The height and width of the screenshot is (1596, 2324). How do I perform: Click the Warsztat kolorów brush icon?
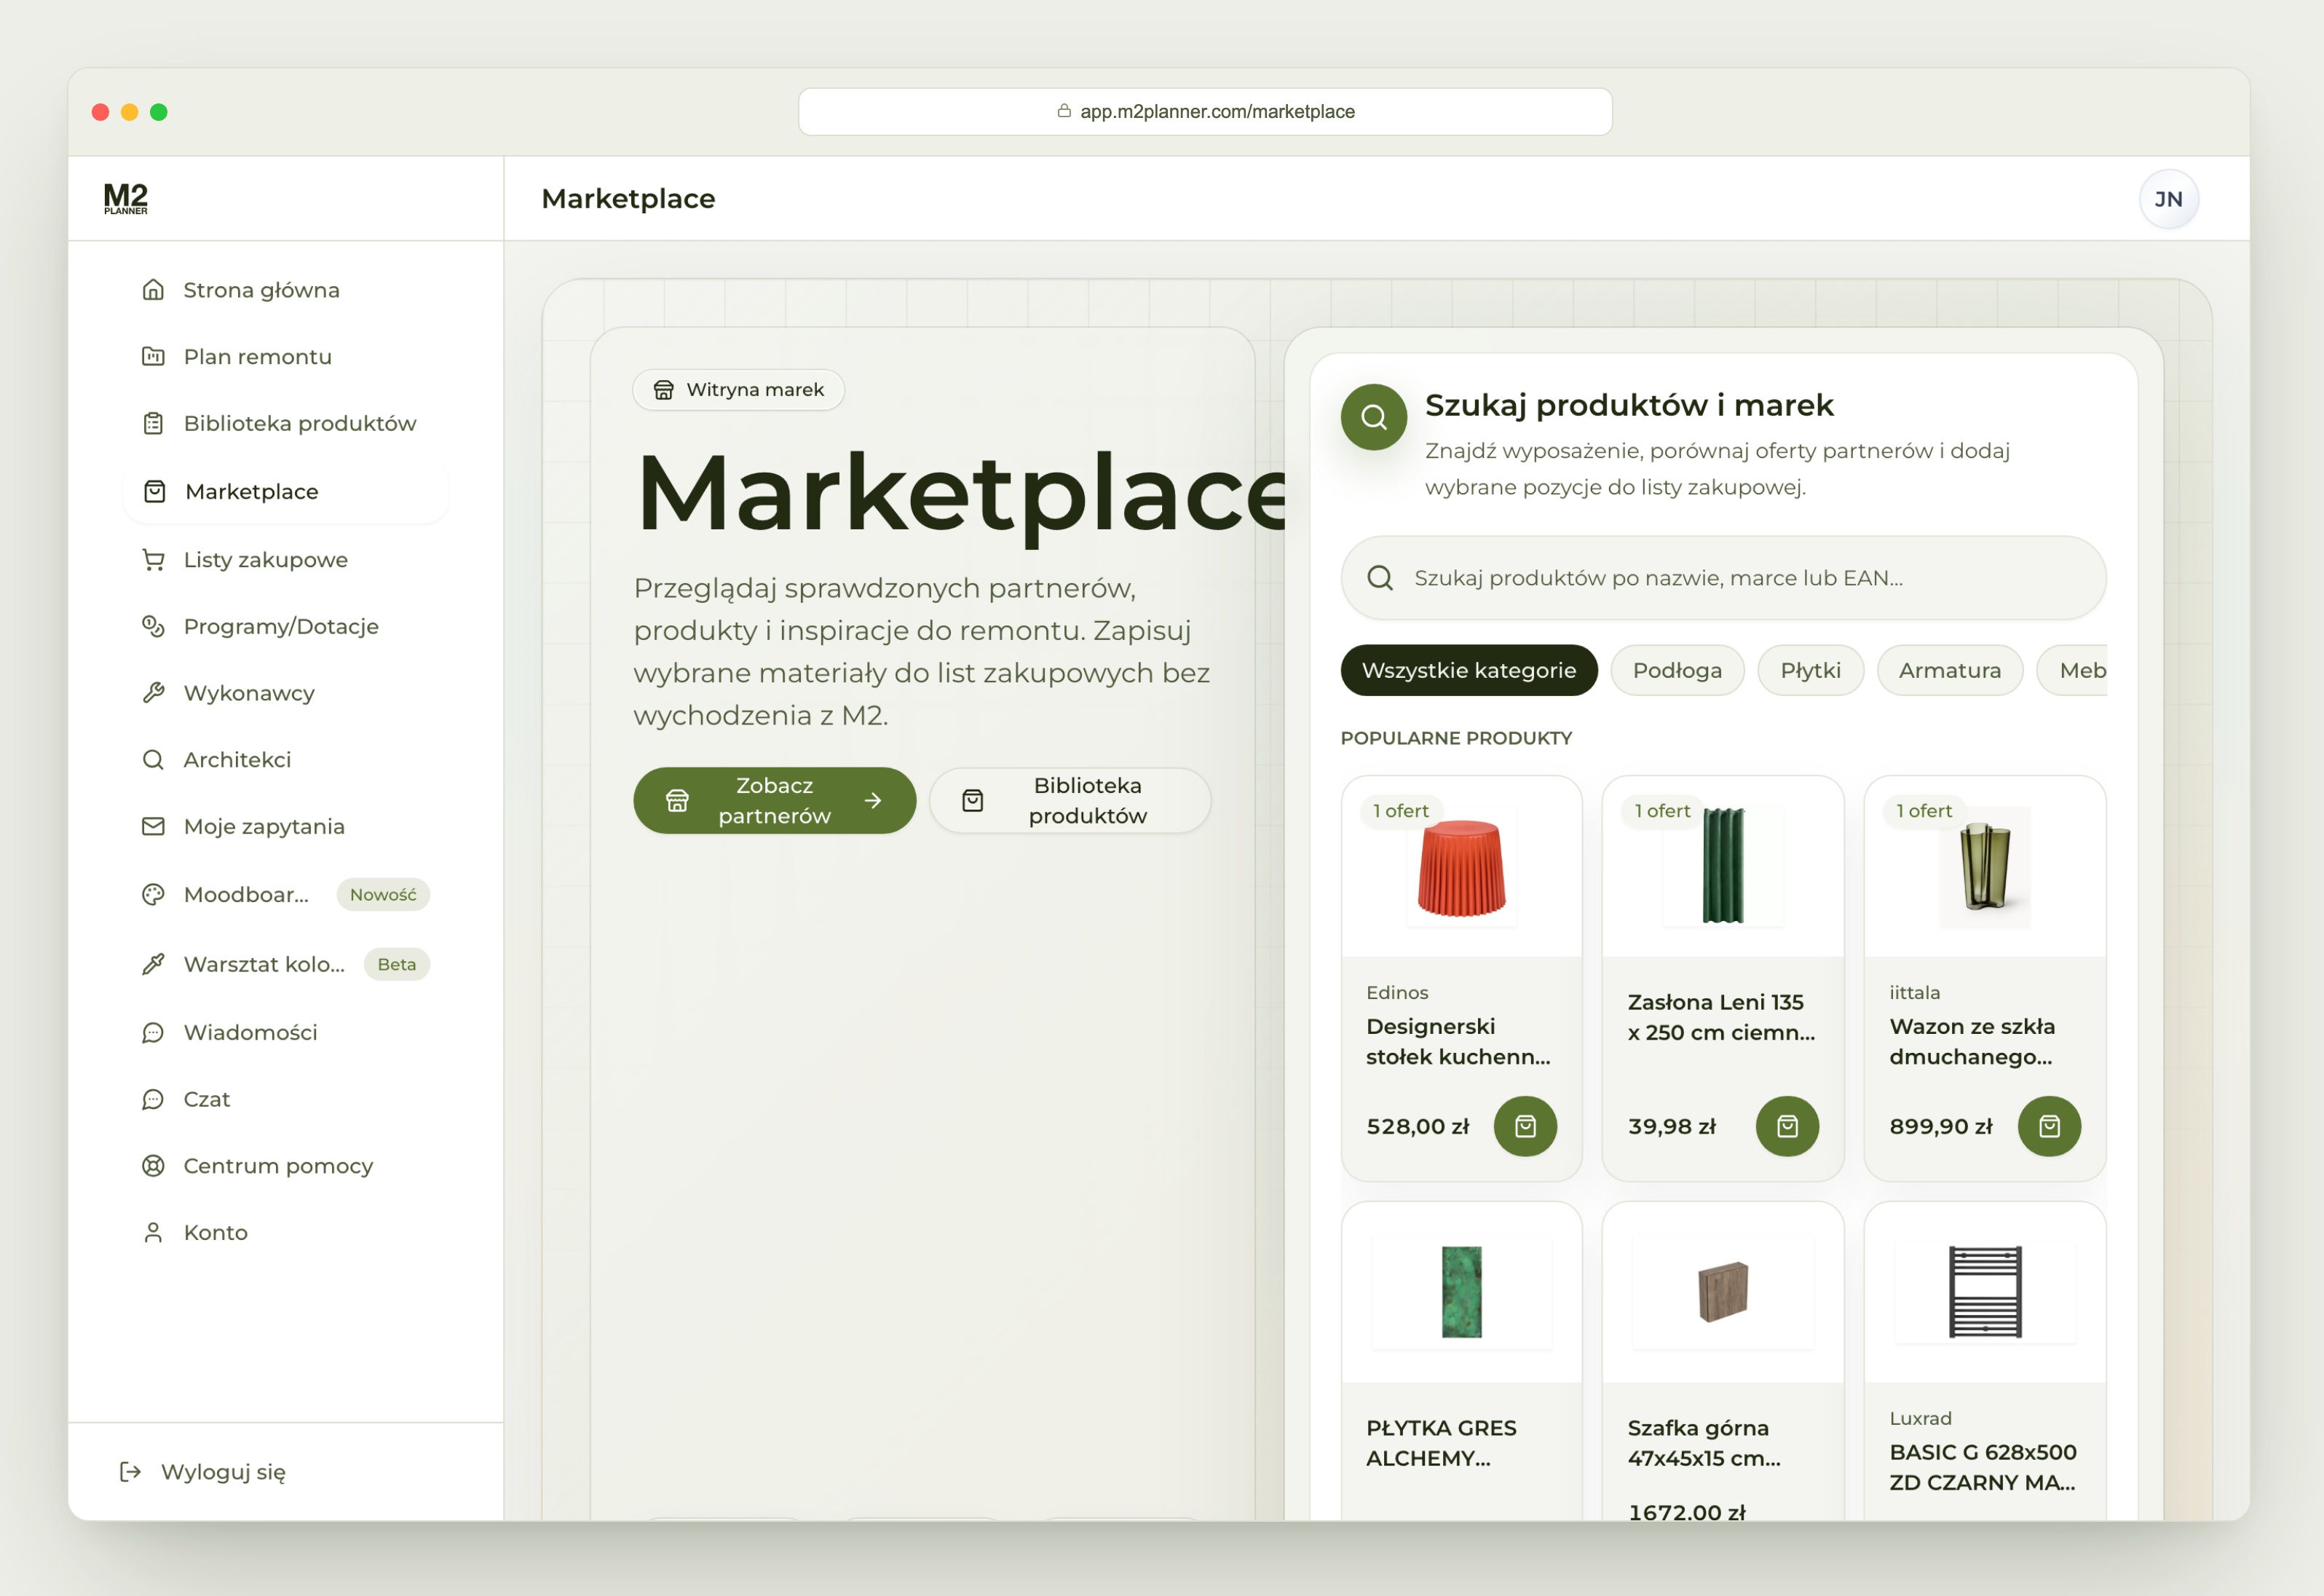tap(153, 964)
